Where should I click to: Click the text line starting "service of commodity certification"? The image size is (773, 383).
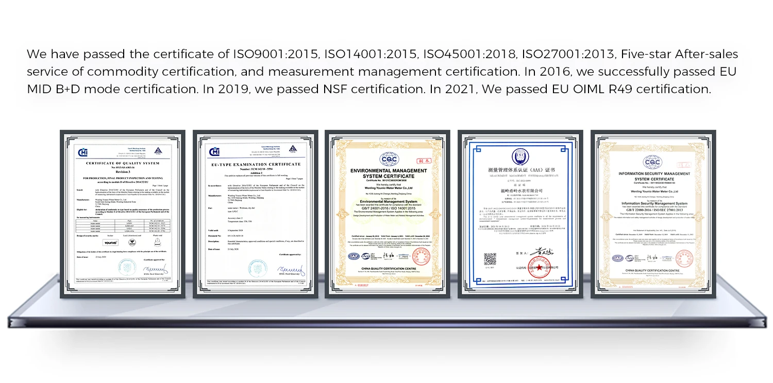pos(382,72)
